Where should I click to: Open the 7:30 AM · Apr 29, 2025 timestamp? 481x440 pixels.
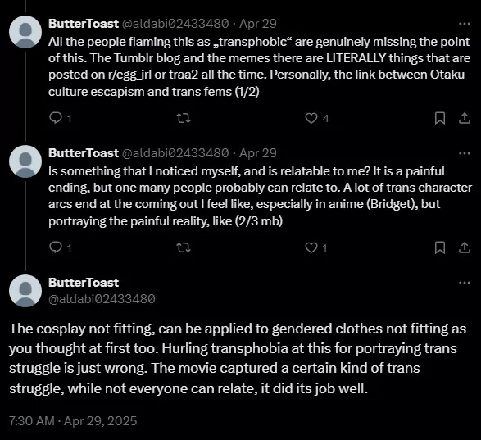tap(73, 420)
